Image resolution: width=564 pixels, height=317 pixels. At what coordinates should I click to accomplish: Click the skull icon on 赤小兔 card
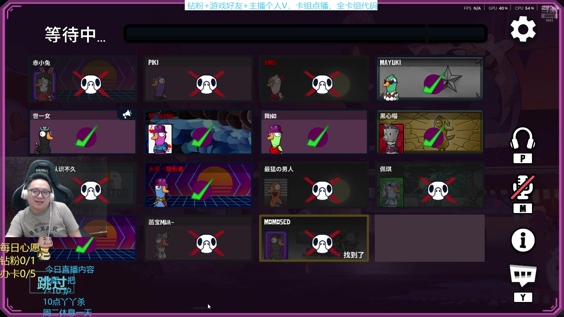(91, 84)
